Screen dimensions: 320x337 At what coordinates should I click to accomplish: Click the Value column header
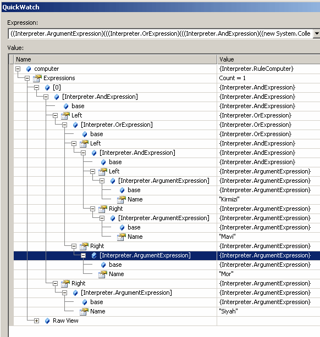click(x=268, y=59)
